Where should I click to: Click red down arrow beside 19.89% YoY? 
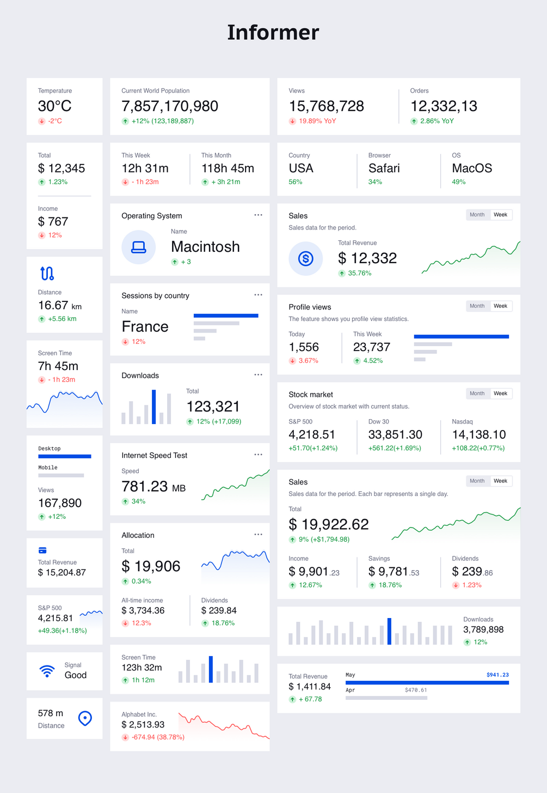(292, 121)
